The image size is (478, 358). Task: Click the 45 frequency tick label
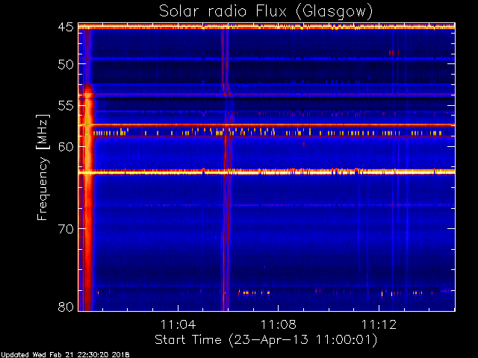click(66, 27)
